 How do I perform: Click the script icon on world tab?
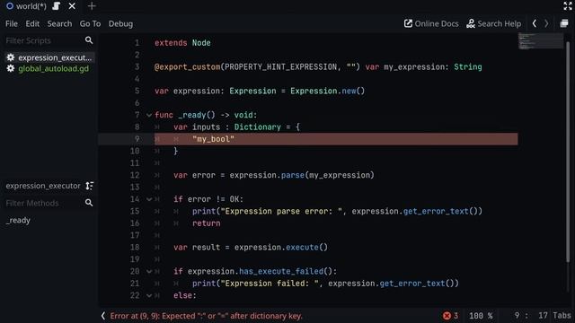click(x=56, y=6)
